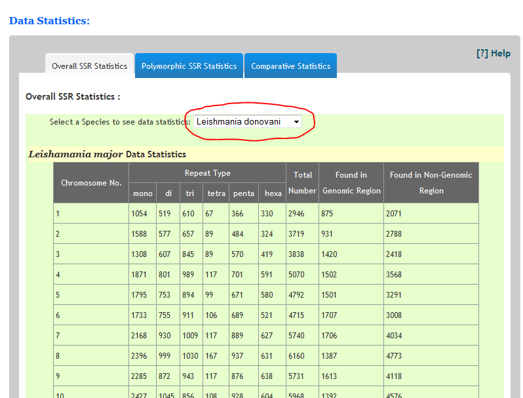Open the Help link
The height and width of the screenshot is (398, 523).
point(494,54)
